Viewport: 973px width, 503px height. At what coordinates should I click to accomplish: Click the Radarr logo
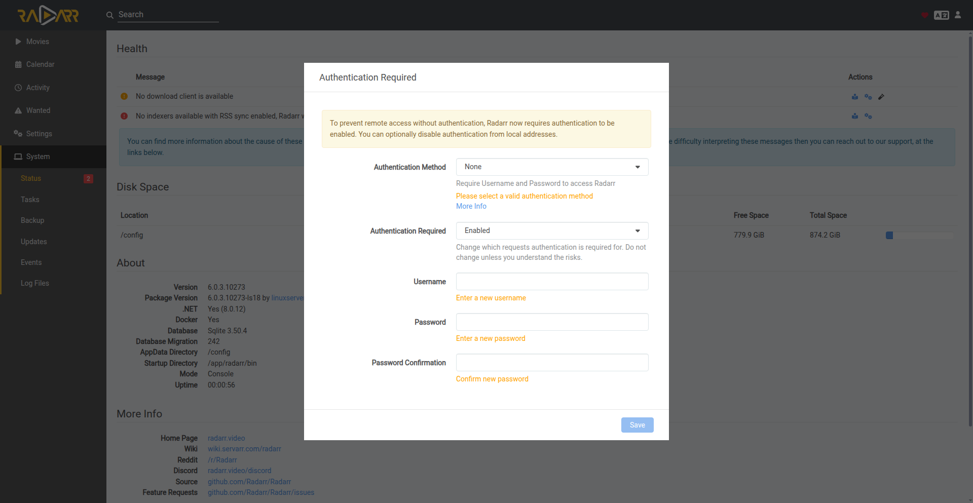click(48, 15)
